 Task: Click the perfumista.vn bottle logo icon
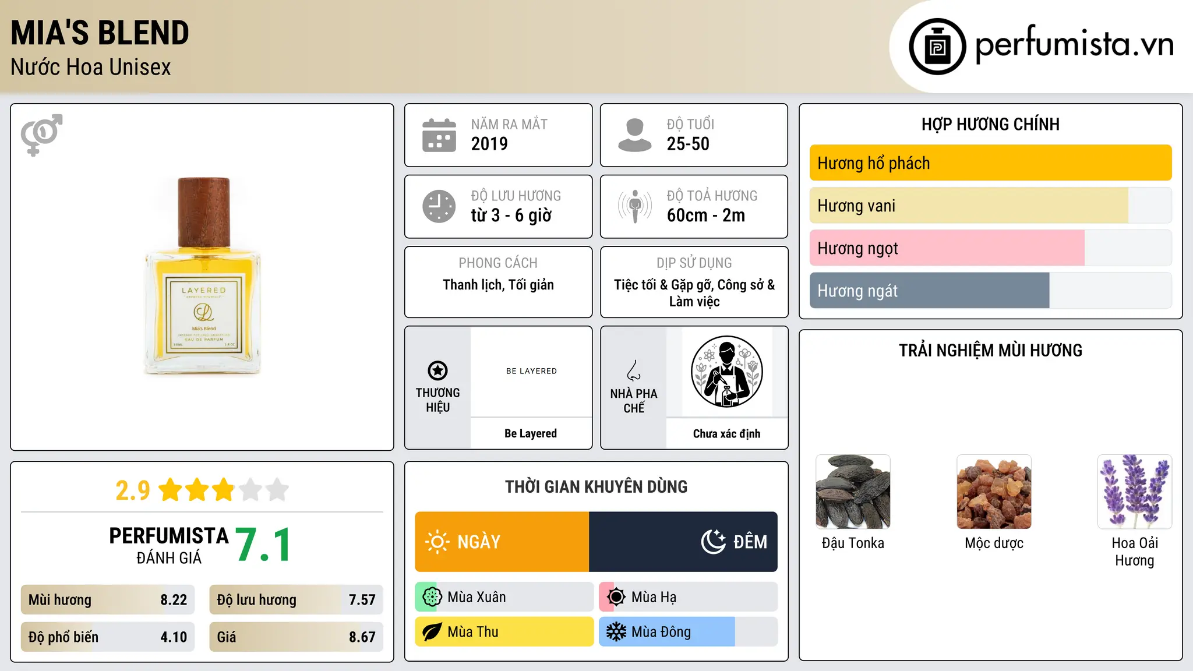937,47
